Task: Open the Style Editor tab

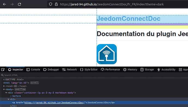Action: (x=89, y=70)
